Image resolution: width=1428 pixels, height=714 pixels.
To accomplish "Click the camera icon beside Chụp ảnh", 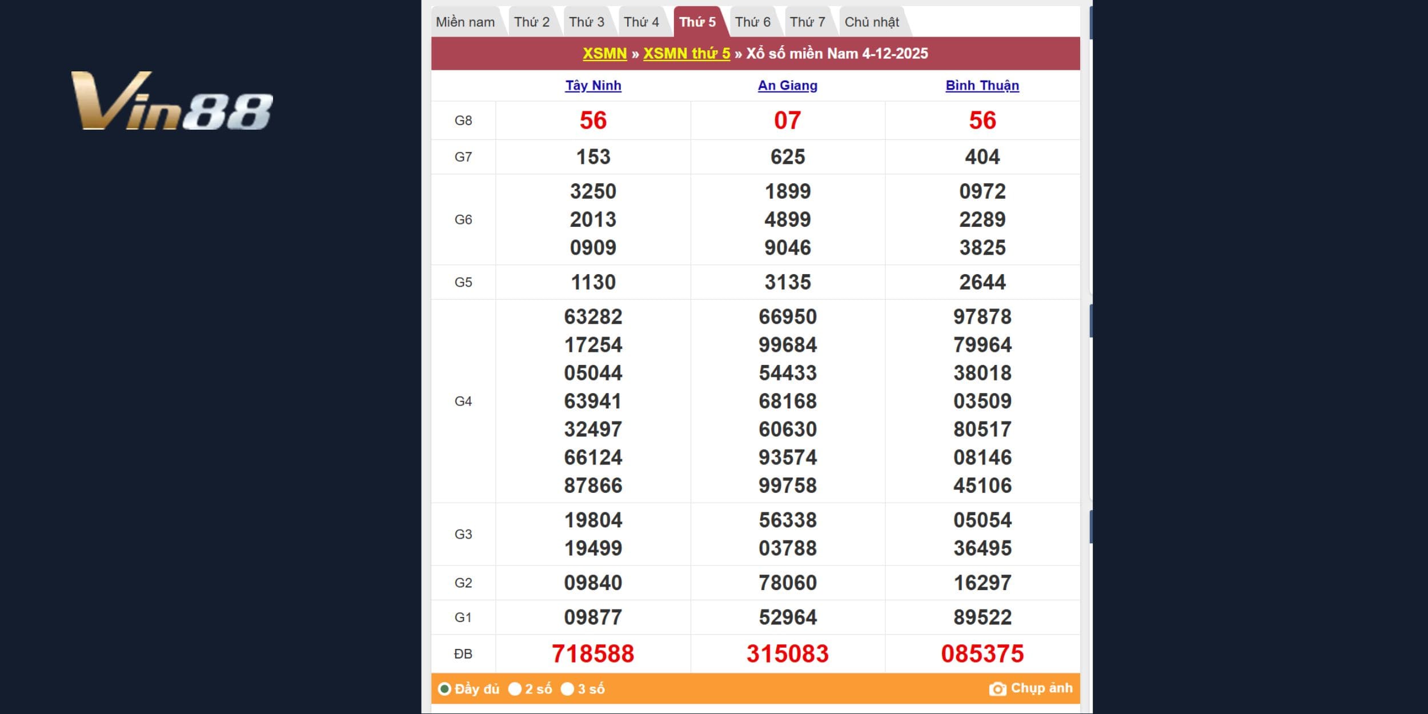I will click(997, 689).
